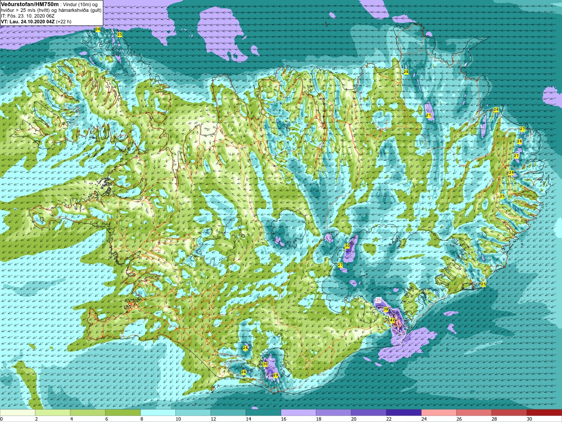Click the legend scale number 8

point(142,419)
